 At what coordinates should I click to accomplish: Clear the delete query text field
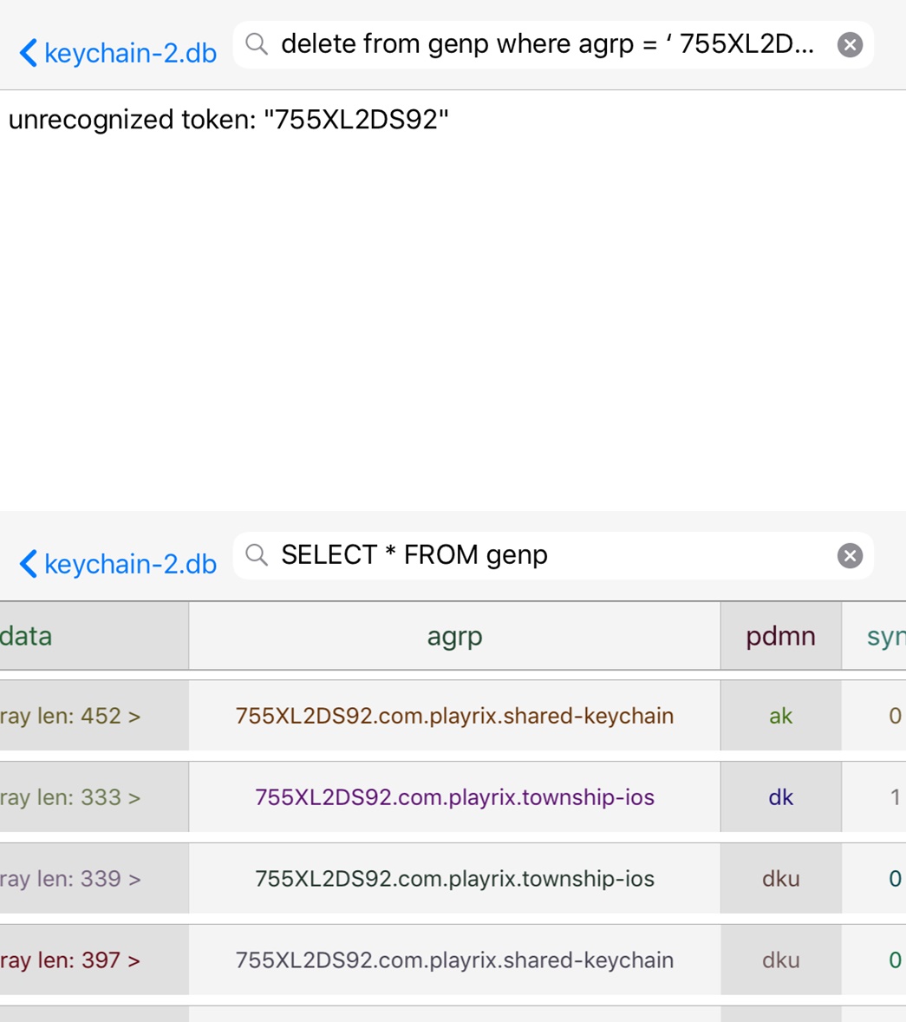click(x=850, y=45)
